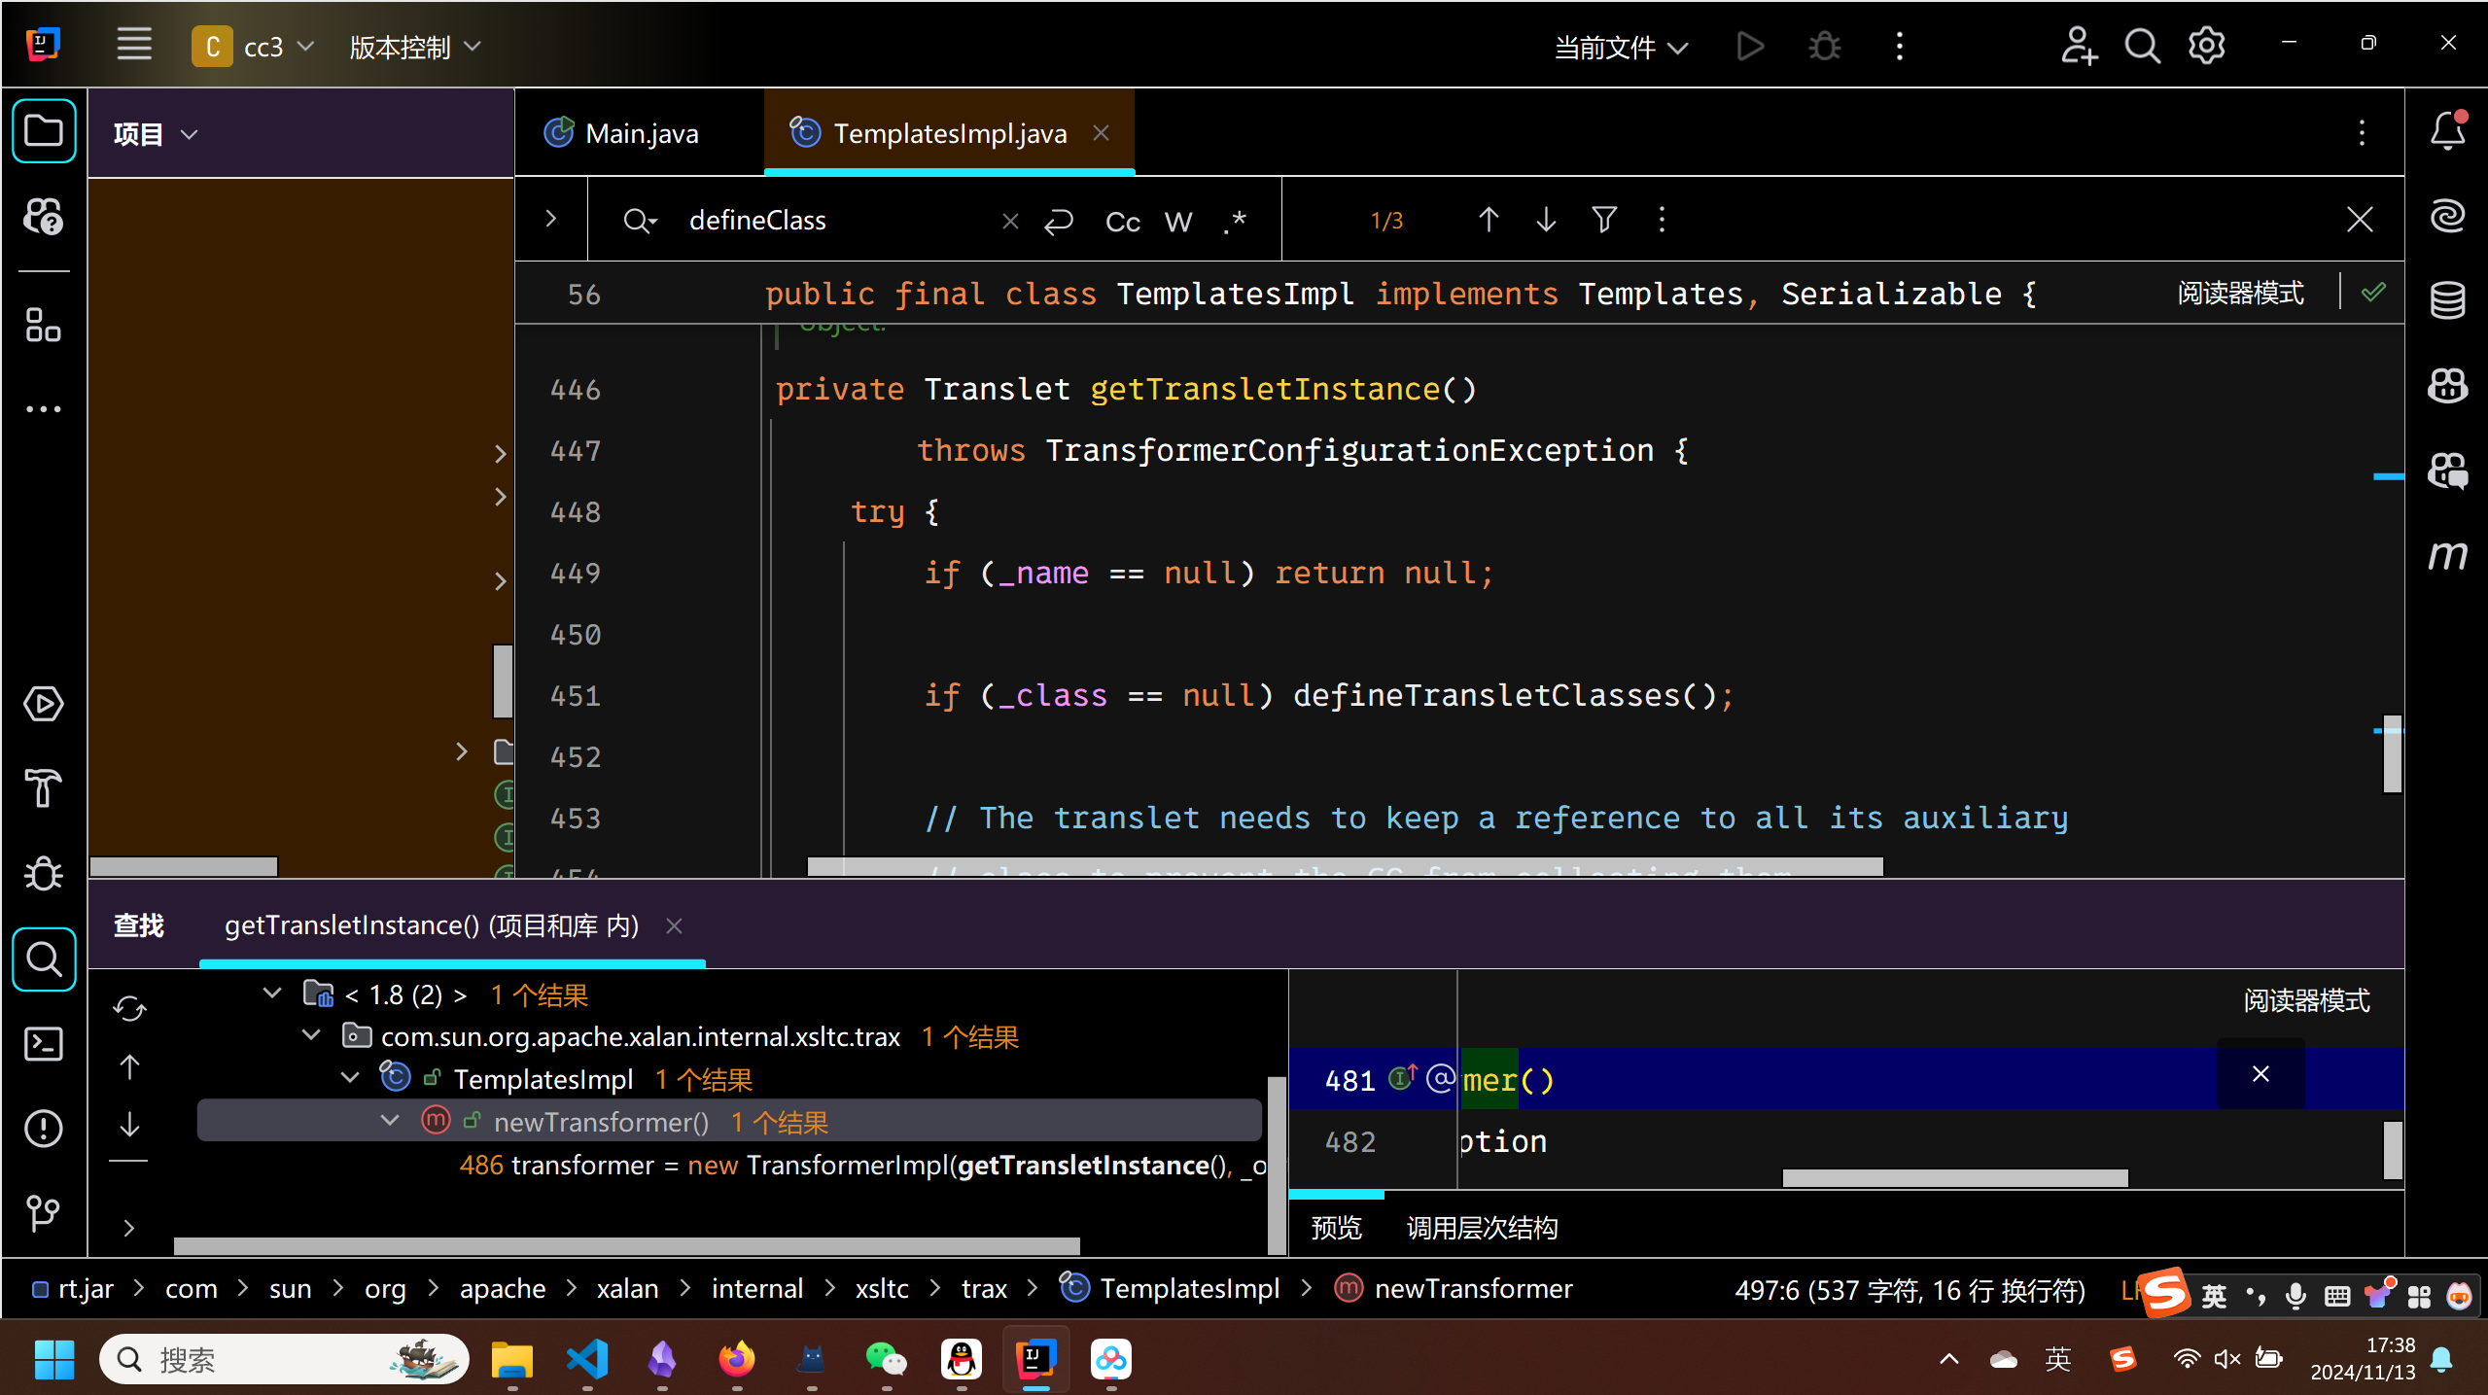This screenshot has height=1395, width=2488.
Task: Click the find results horizontal scrollbar
Action: point(627,1245)
